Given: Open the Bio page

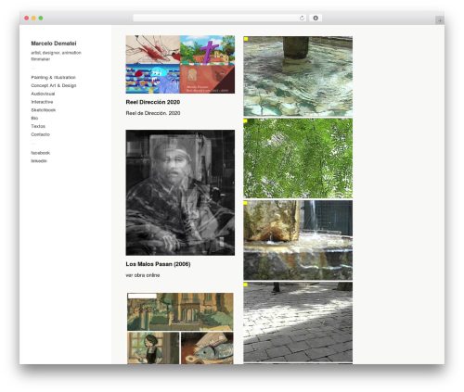Looking at the screenshot, I should tap(34, 118).
